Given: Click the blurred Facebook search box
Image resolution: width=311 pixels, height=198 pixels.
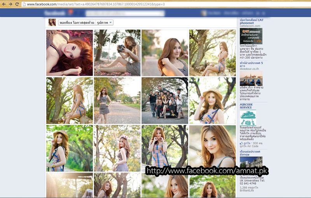Looking at the screenshot, I should point(125,13).
